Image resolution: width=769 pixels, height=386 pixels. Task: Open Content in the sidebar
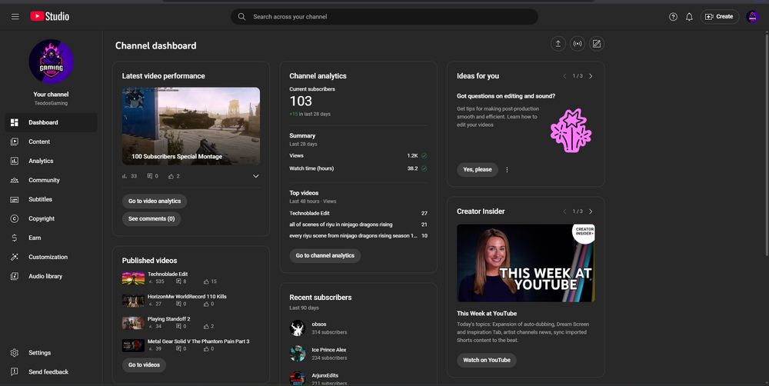(51, 141)
